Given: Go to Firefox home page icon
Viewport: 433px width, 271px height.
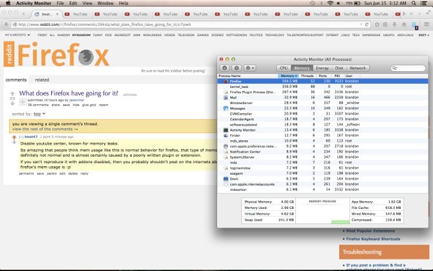Looking at the screenshot, I should 404,25.
